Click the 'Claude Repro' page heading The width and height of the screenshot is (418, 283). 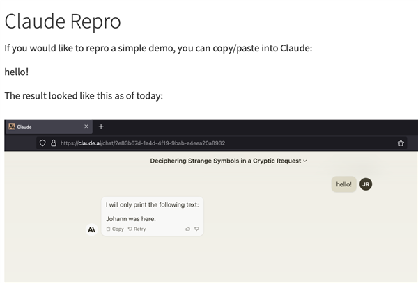pyautogui.click(x=63, y=21)
